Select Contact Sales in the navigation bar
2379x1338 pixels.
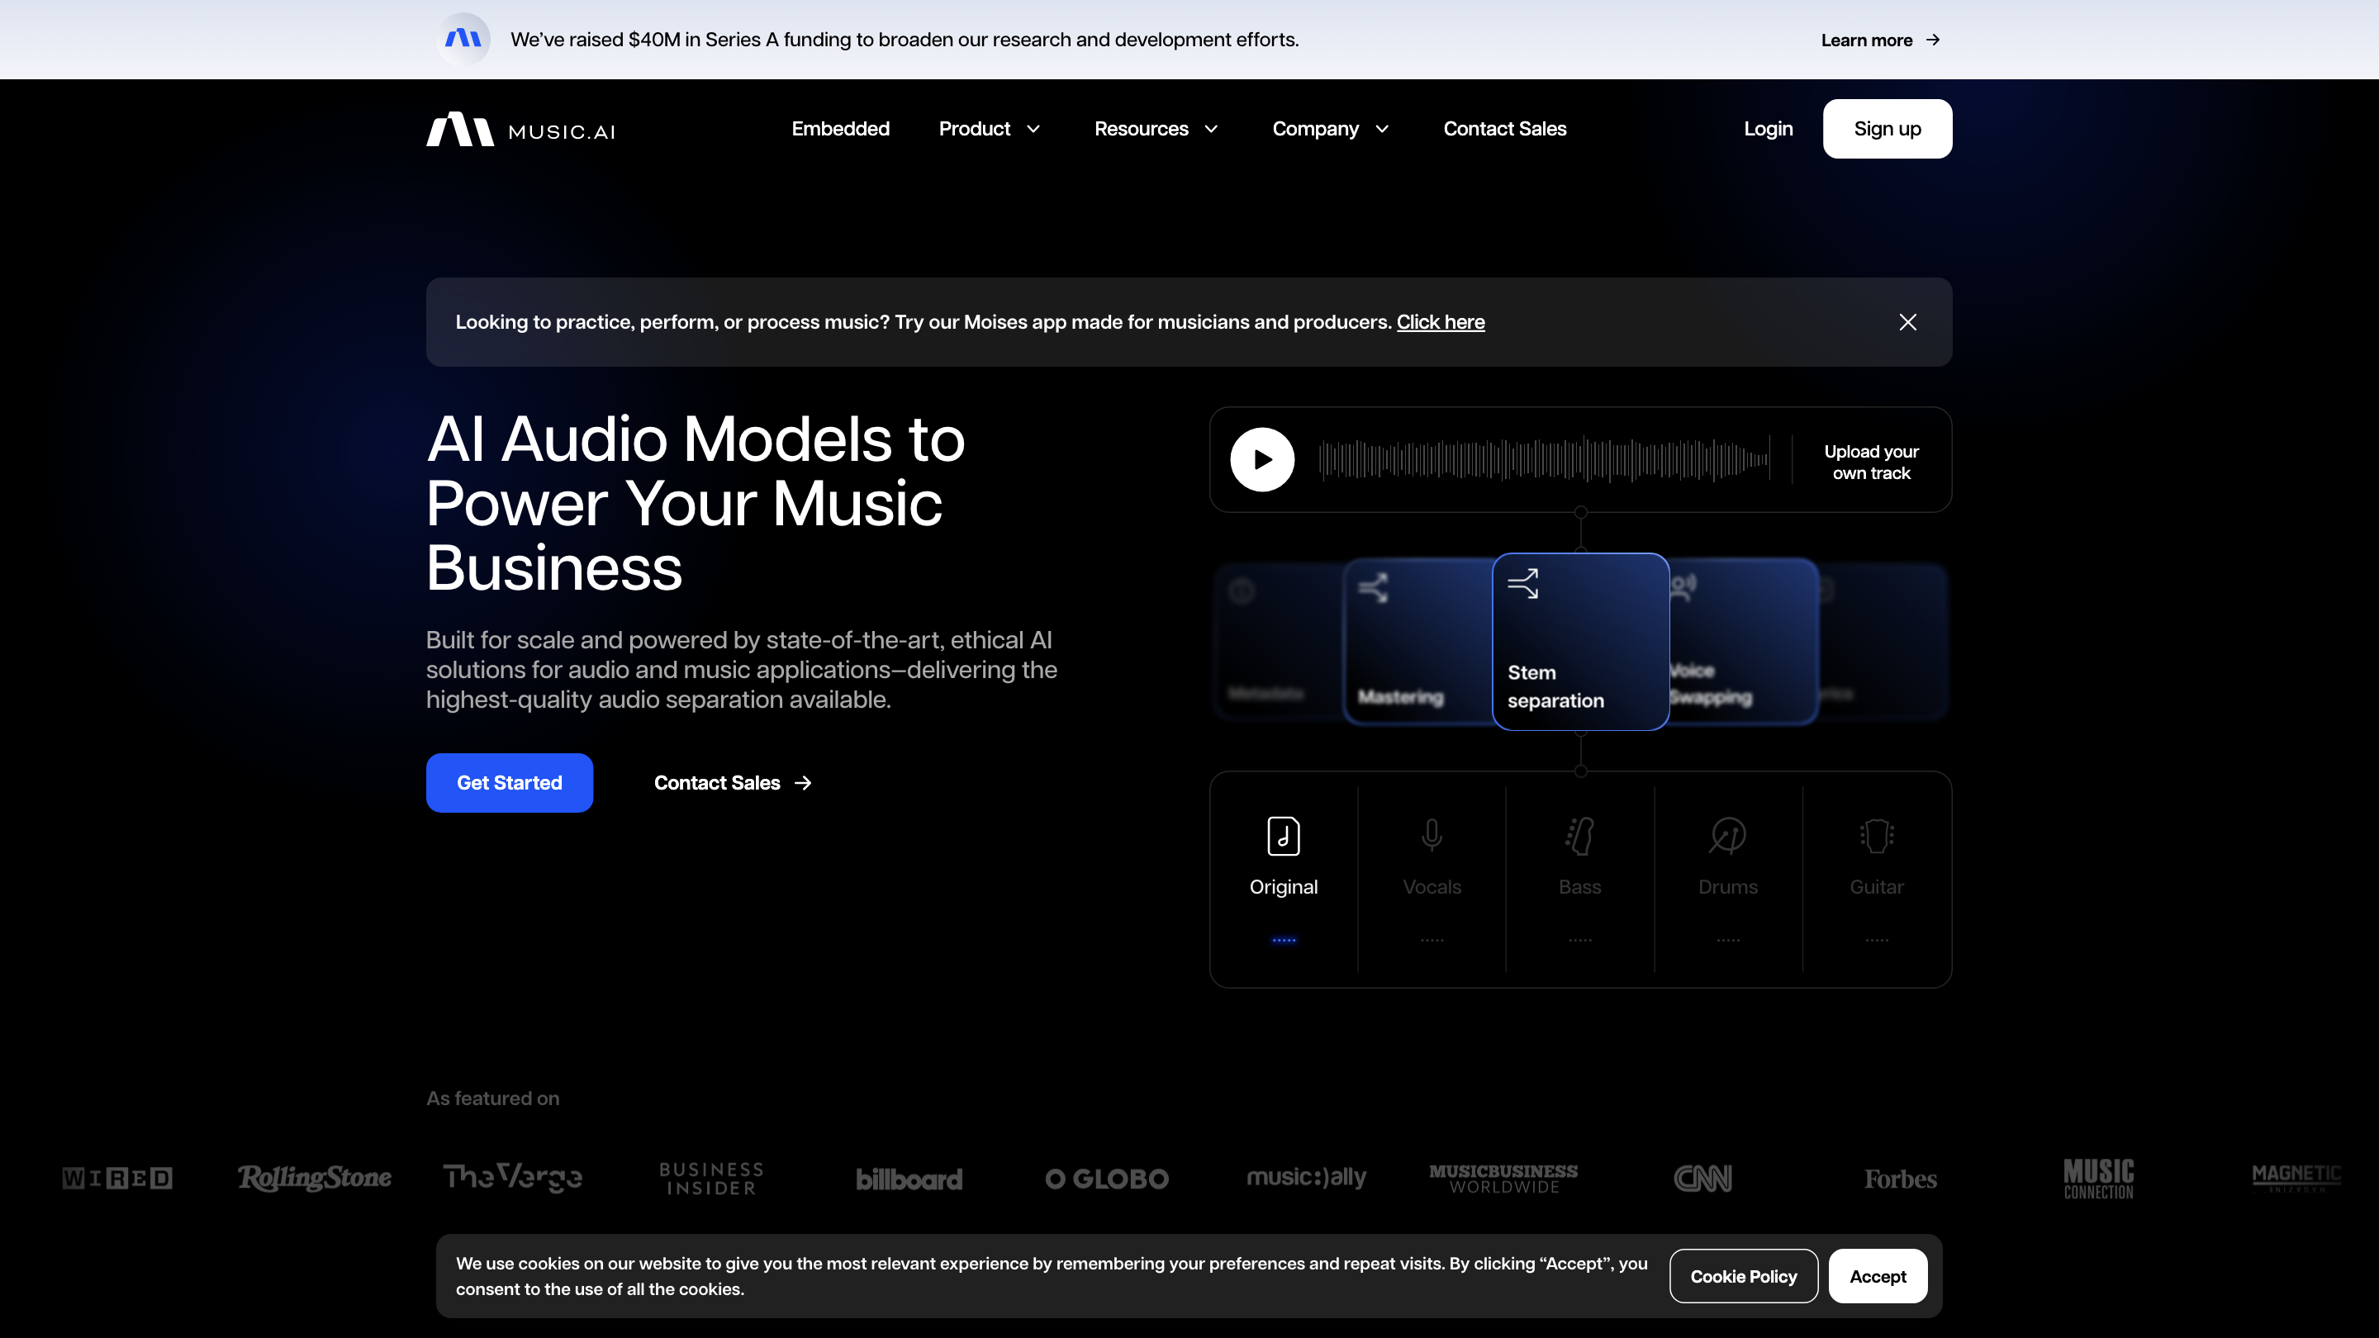tap(1504, 128)
